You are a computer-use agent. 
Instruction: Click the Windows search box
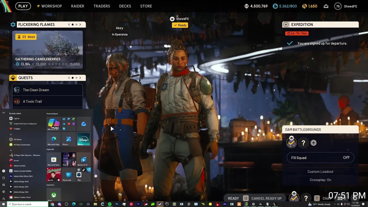tap(28, 204)
